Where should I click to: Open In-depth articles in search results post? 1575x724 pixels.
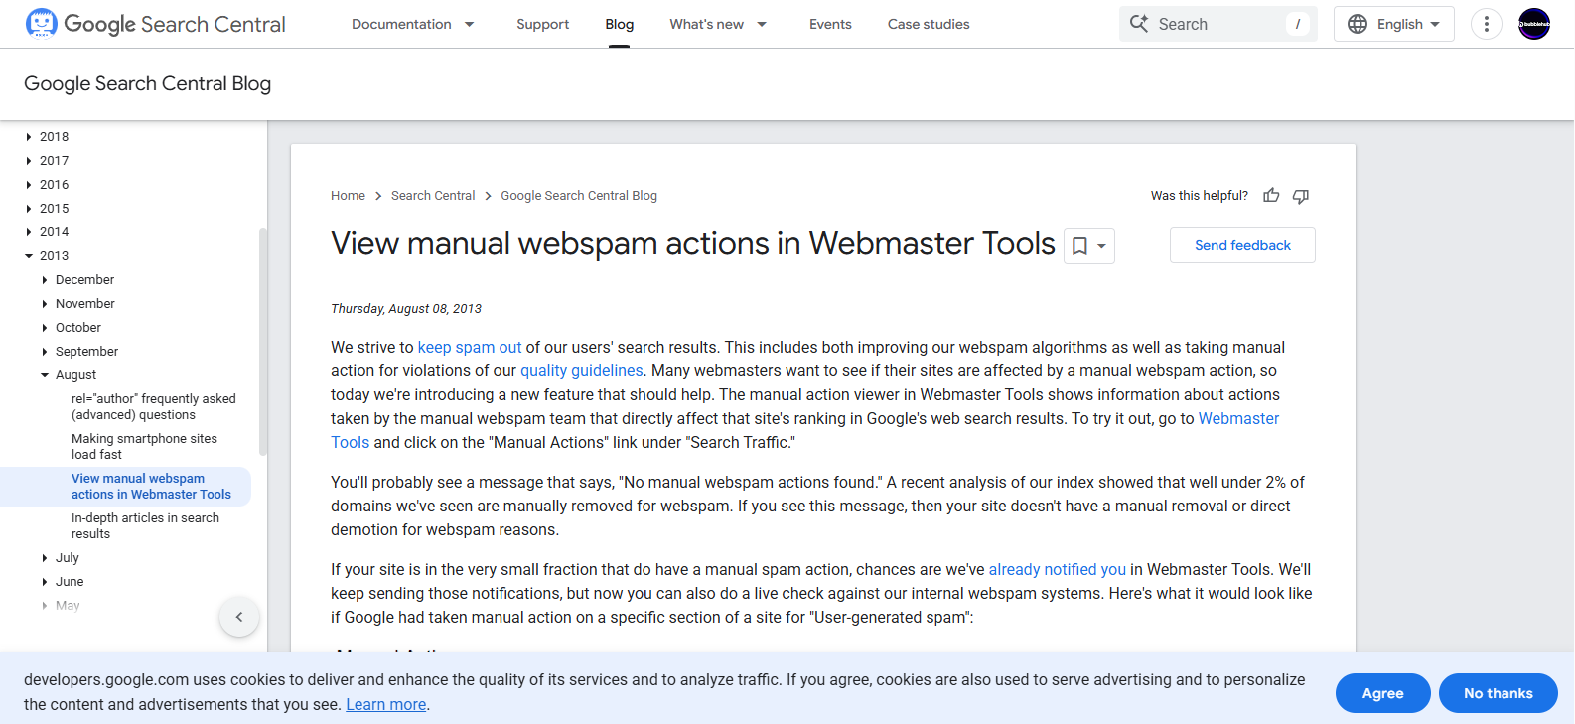coord(145,526)
